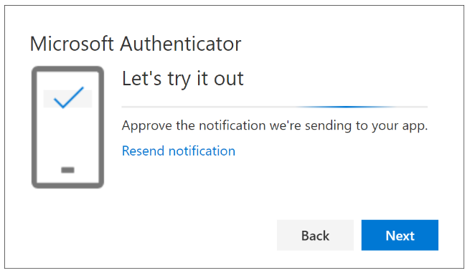Click the word "Microsoft" in the title

click(x=72, y=44)
